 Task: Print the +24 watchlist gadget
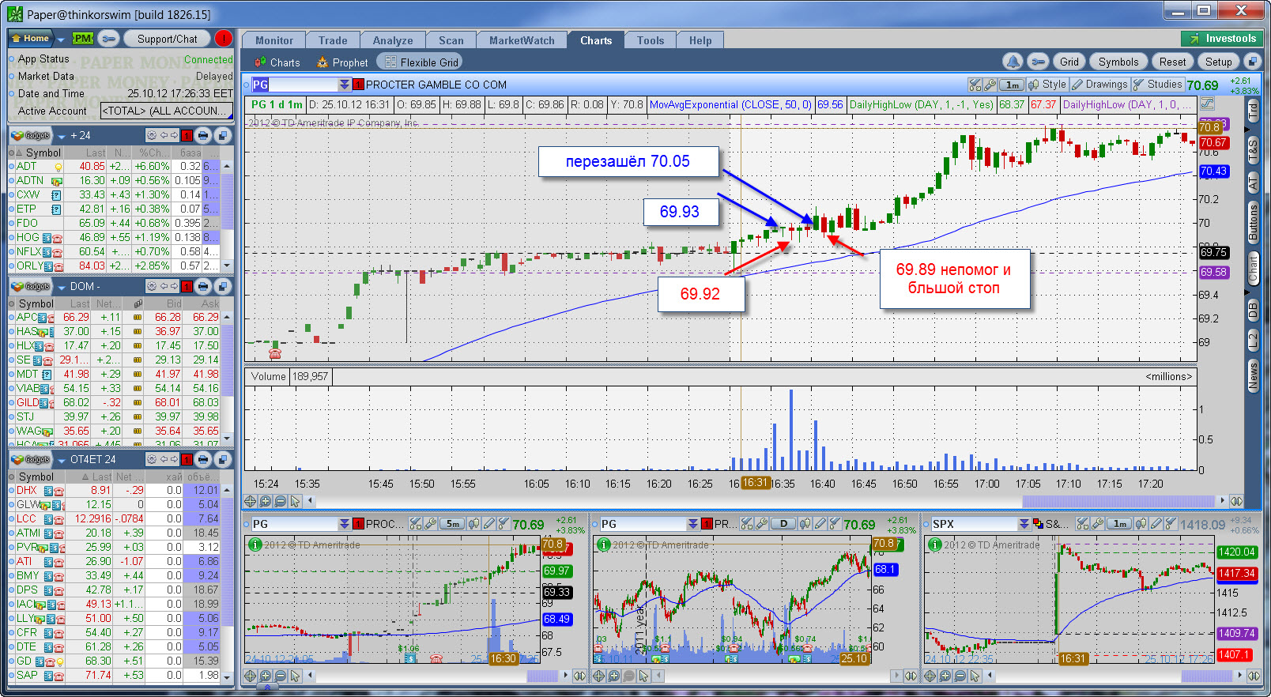pos(204,135)
